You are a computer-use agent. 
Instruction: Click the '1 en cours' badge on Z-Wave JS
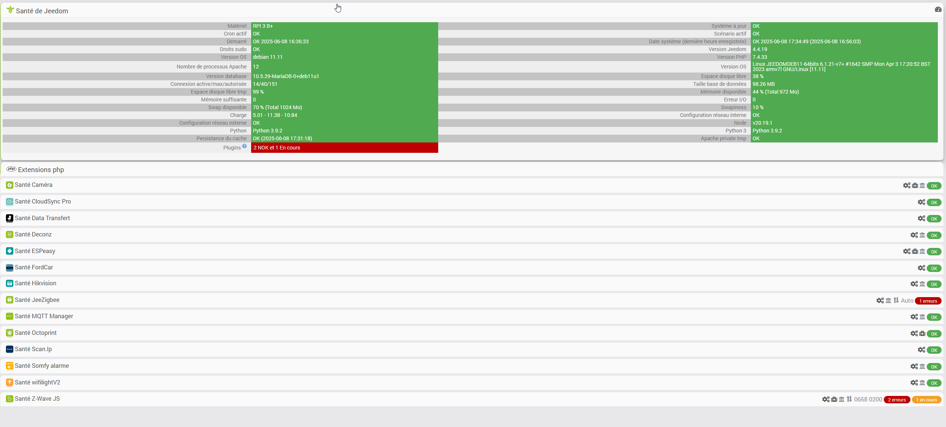926,400
